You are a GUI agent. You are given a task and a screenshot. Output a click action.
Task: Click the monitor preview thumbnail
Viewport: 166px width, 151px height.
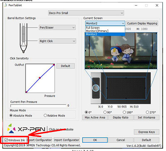pyautogui.click(x=121, y=51)
